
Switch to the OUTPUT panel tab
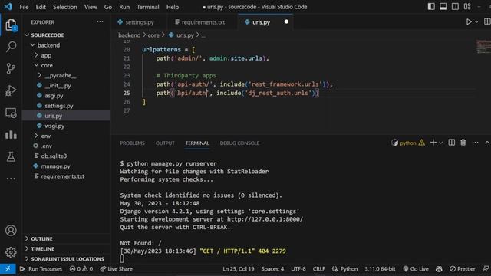pyautogui.click(x=165, y=143)
